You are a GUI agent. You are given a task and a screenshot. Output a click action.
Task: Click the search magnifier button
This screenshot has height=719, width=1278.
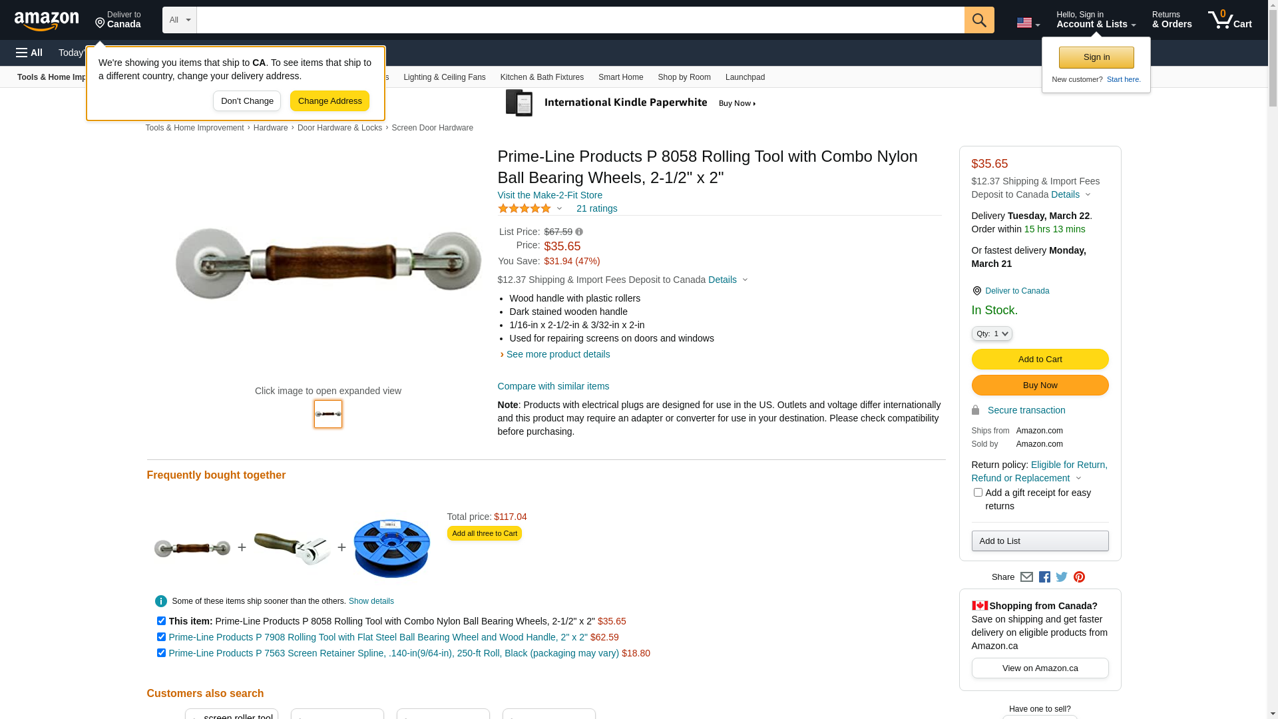(x=979, y=20)
